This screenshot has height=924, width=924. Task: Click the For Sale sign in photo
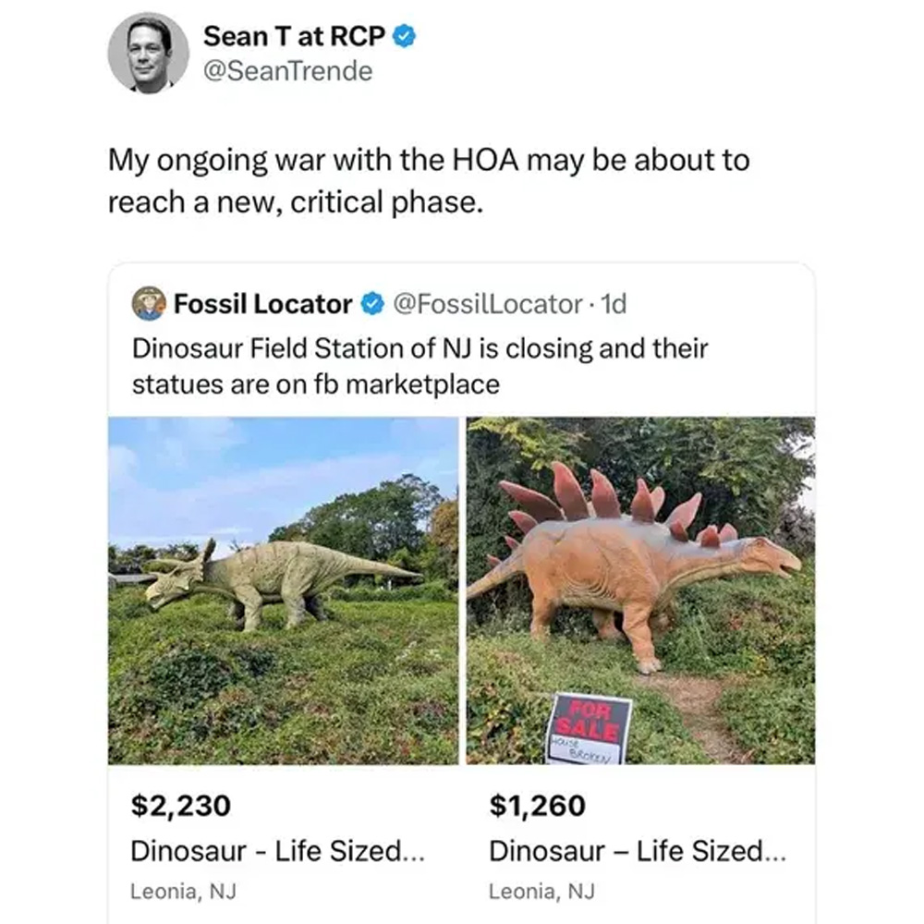coord(590,728)
